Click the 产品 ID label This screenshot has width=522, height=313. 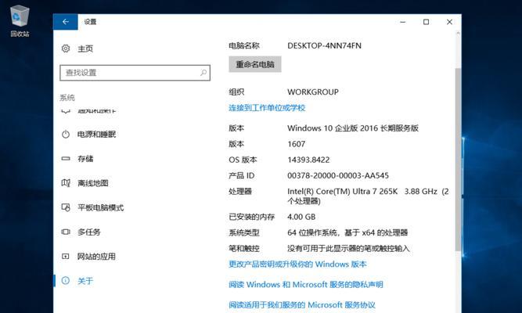tap(242, 175)
